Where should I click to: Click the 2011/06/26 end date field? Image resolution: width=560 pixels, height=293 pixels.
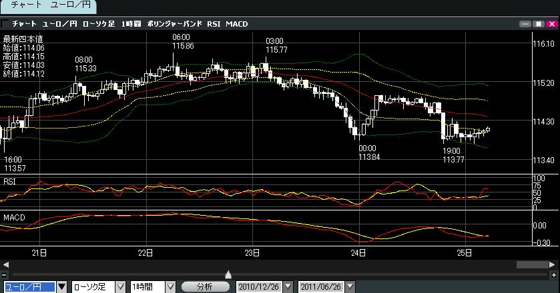point(320,286)
